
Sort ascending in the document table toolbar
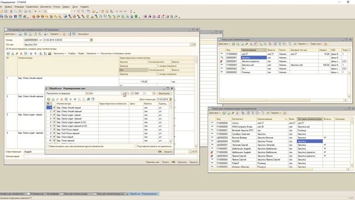(40, 53)
